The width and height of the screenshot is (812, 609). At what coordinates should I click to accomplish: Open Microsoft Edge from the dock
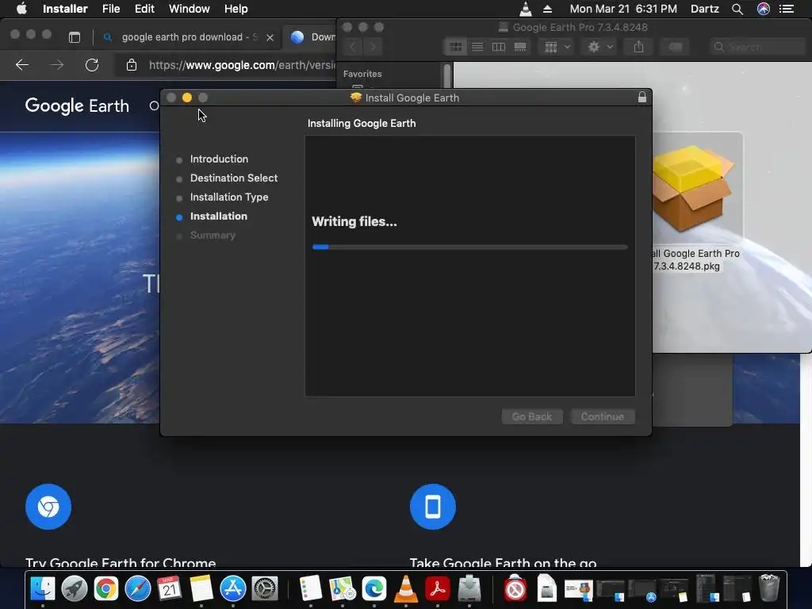click(x=374, y=589)
